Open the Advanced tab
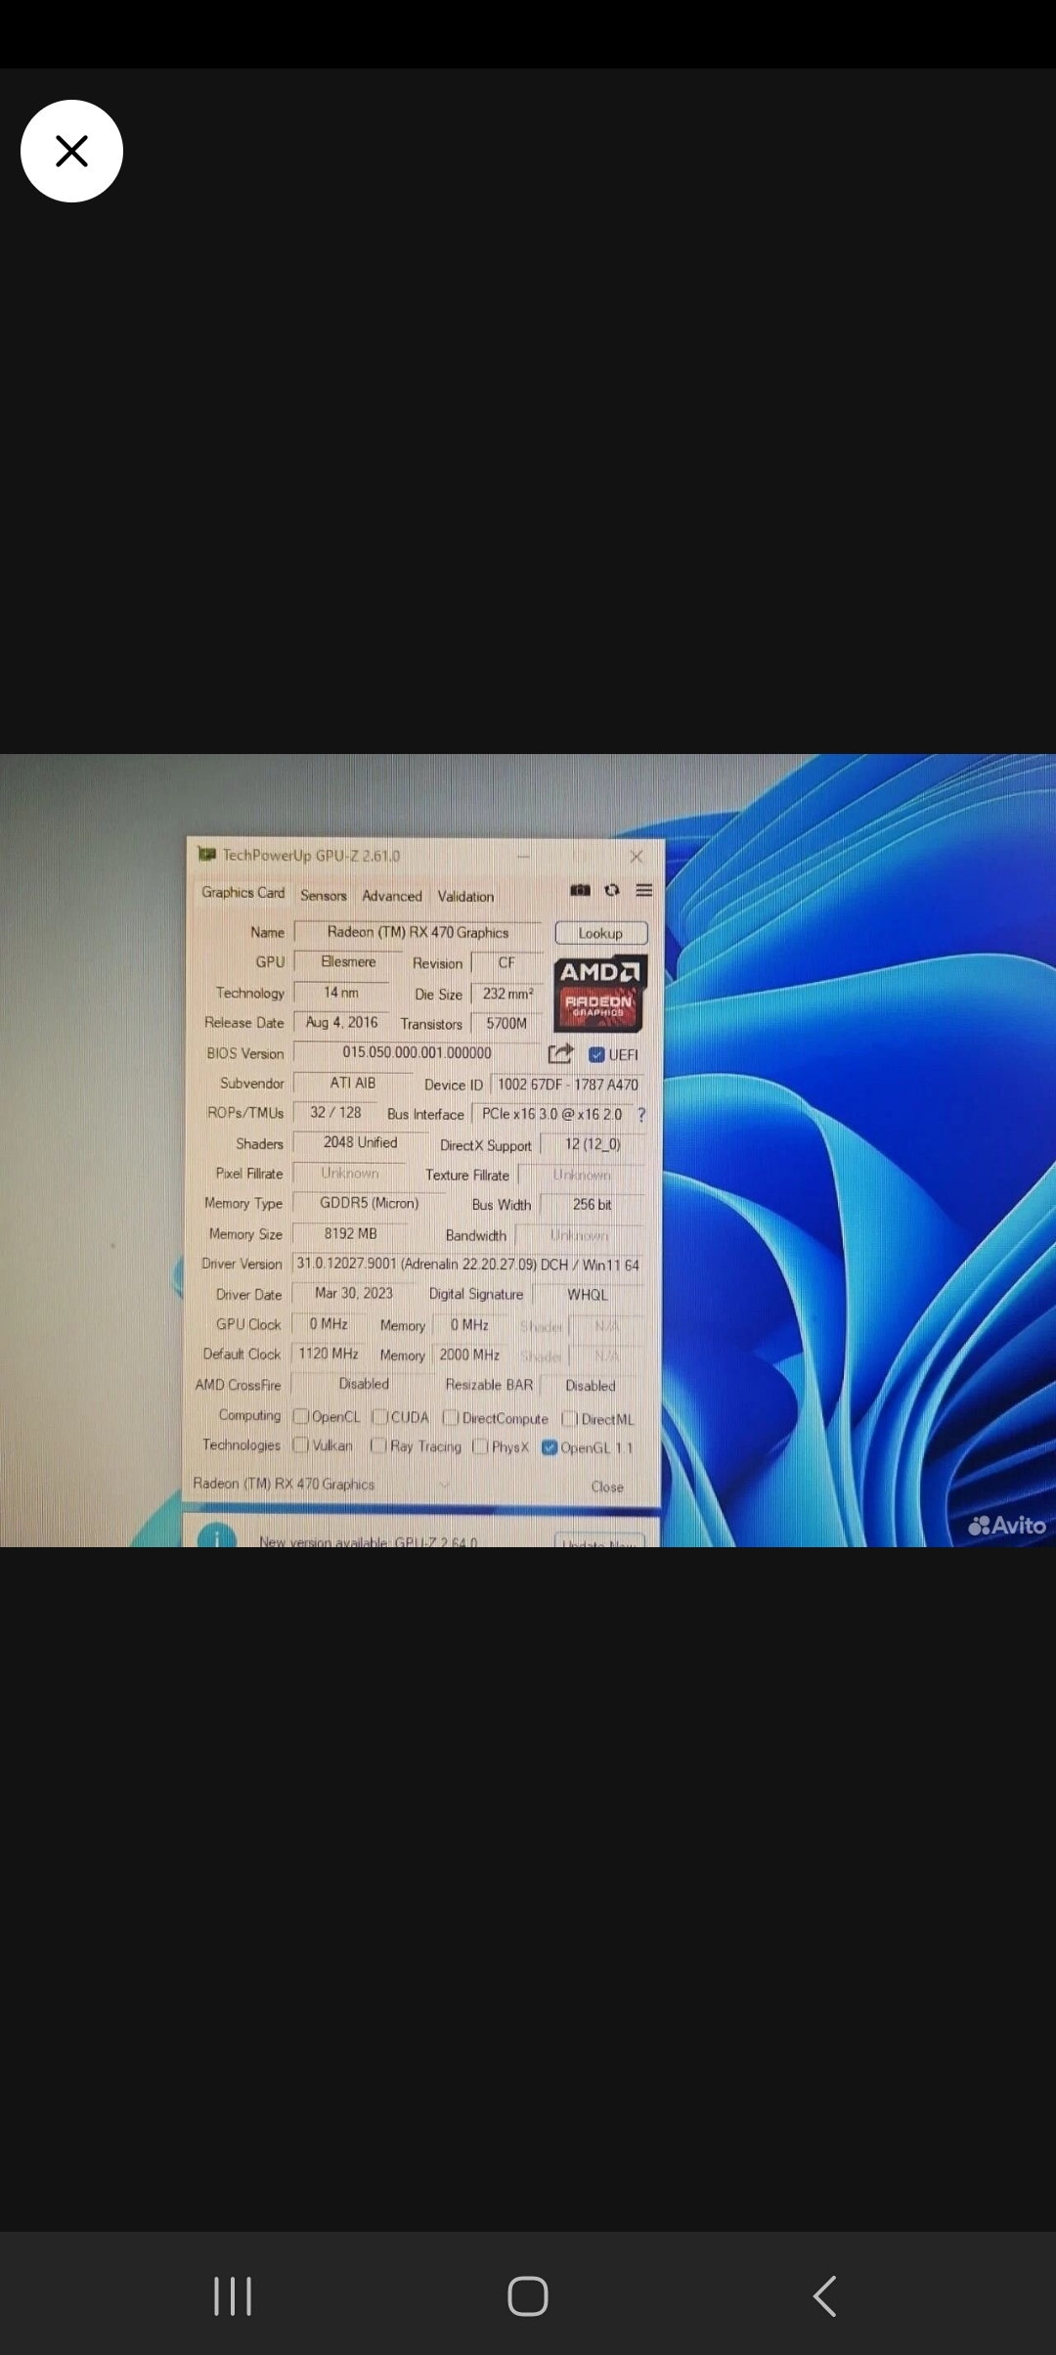This screenshot has width=1056, height=2355. coord(392,896)
